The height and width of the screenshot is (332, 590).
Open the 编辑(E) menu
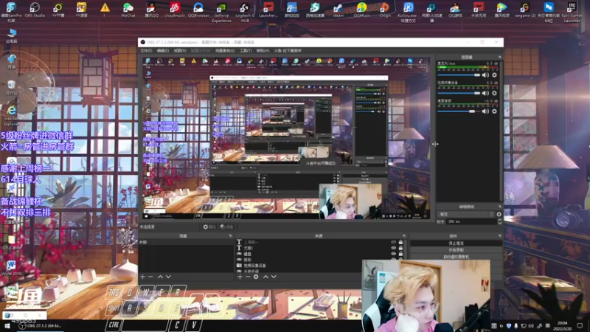163,50
